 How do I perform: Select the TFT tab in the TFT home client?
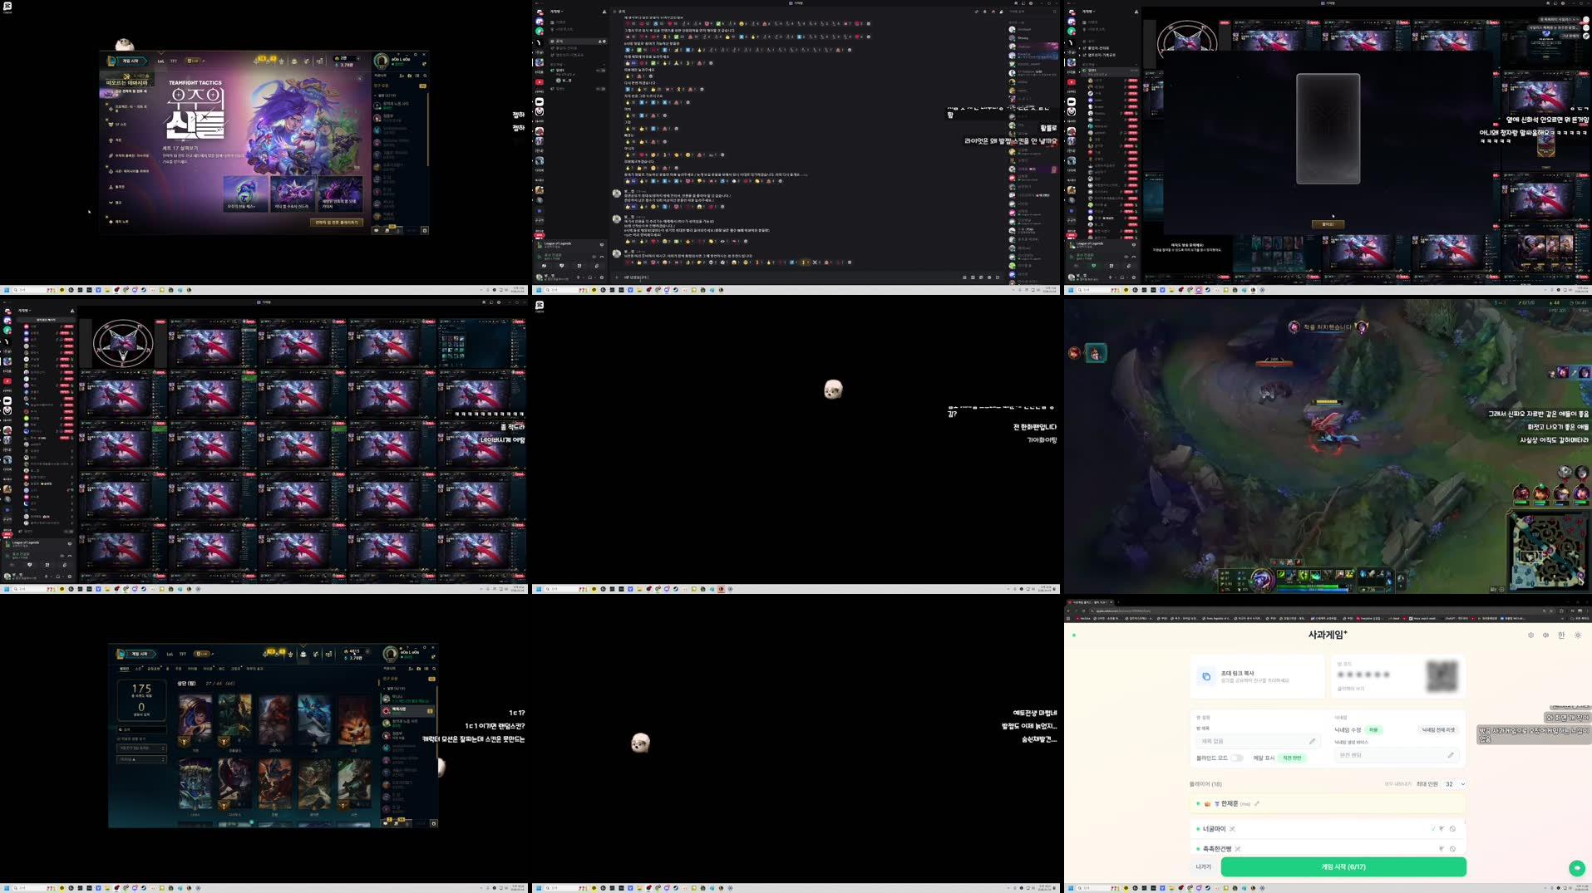(174, 61)
